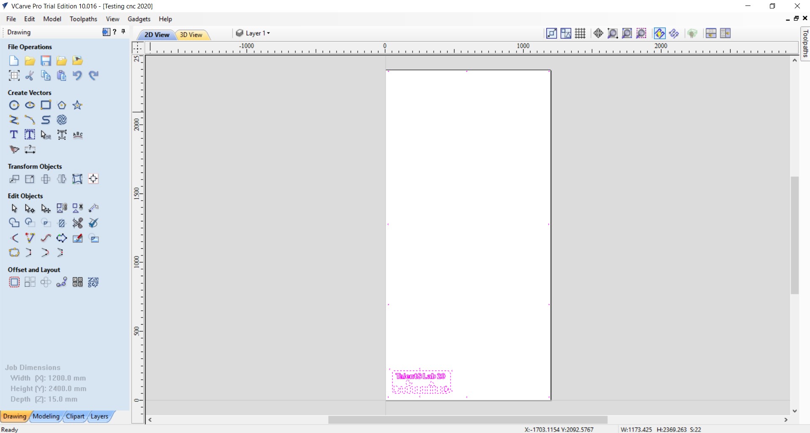Activate the Selection arrow tool
The height and width of the screenshot is (433, 810).
point(14,208)
